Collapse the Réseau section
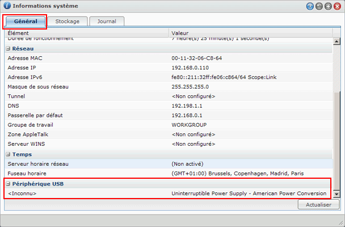This screenshot has height=227, width=345. [8, 49]
